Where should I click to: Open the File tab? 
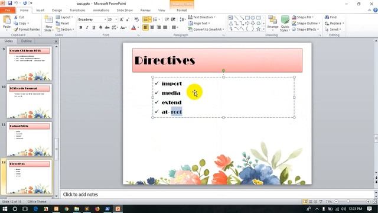(8, 10)
